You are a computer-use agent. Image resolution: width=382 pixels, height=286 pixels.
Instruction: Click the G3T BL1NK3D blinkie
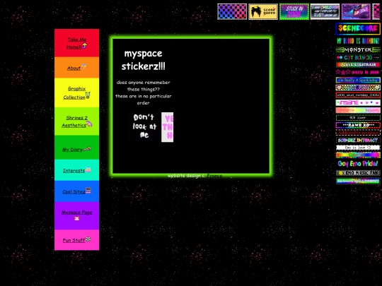tap(358, 57)
